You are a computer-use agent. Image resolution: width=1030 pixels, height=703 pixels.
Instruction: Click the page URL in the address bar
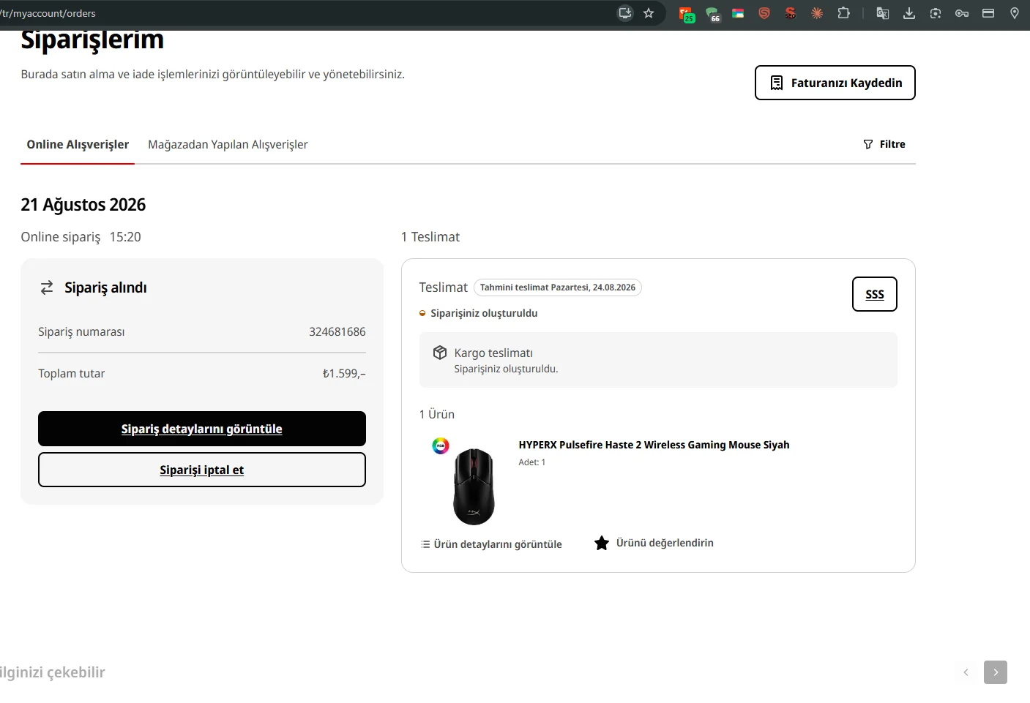pos(48,13)
